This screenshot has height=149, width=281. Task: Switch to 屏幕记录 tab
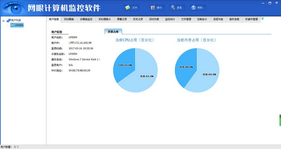pyautogui.click(x=122, y=19)
